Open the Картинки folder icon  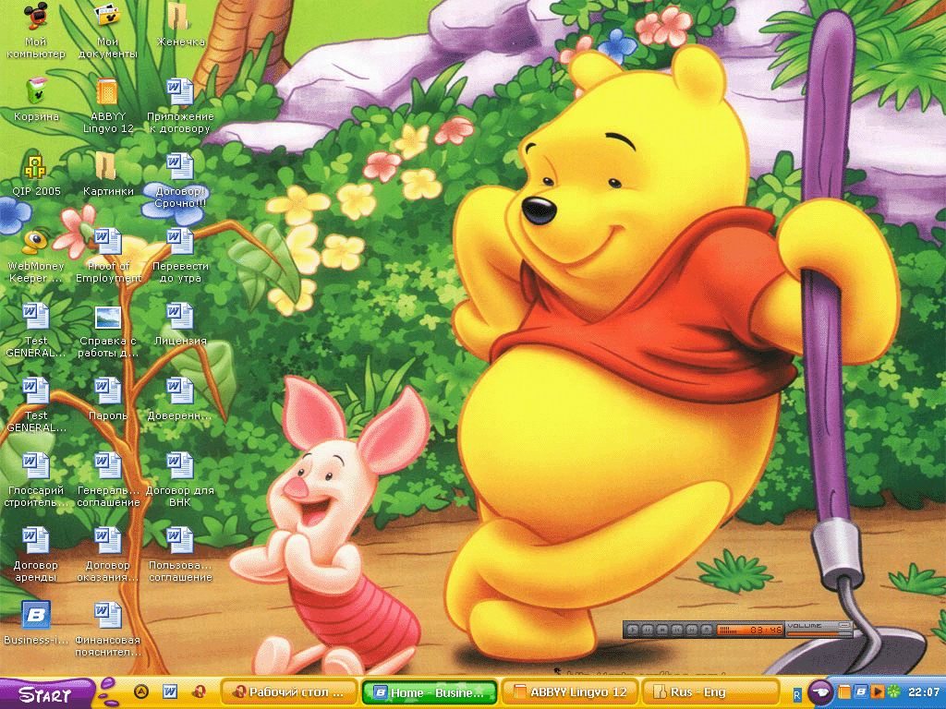click(107, 174)
